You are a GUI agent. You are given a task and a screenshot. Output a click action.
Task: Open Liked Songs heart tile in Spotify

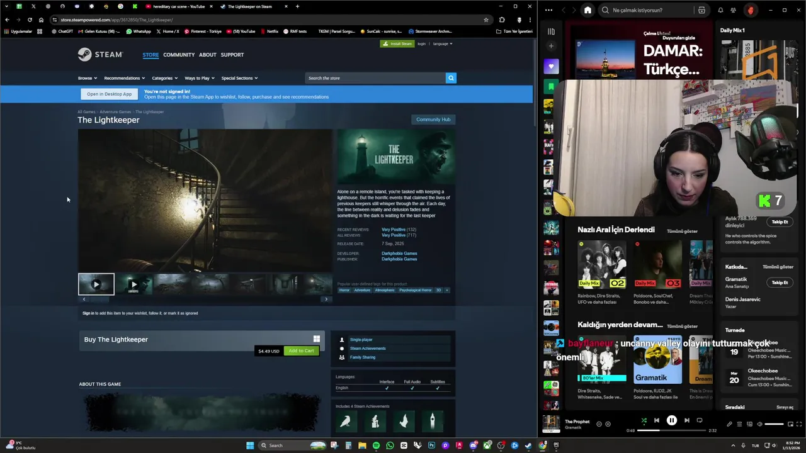551,66
